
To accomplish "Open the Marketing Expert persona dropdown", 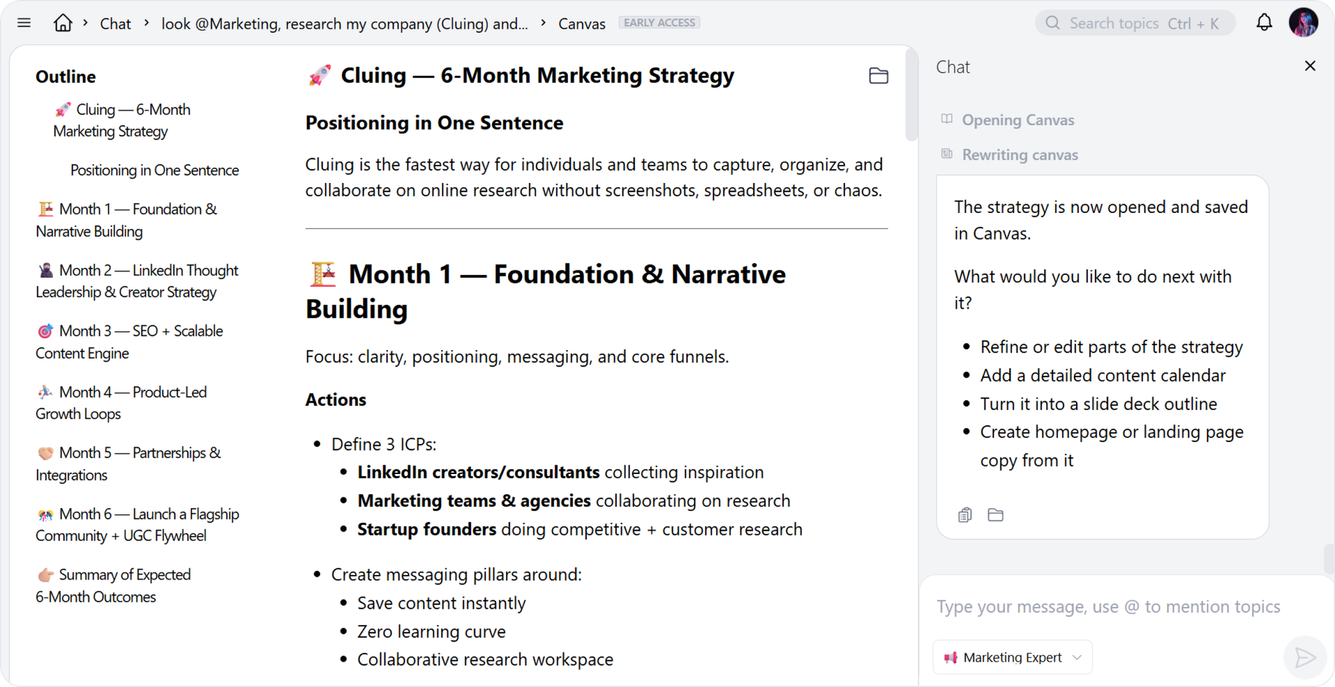I will [x=1012, y=657].
